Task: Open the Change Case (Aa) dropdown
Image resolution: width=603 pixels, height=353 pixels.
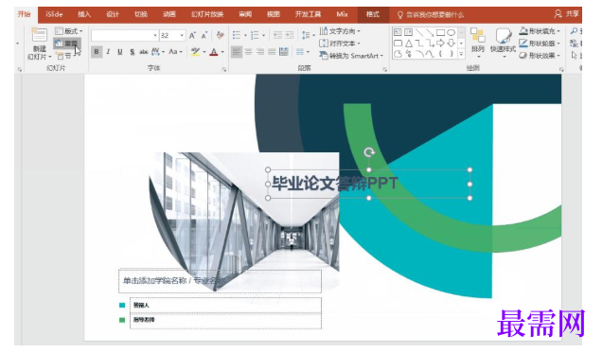Action: coord(175,51)
